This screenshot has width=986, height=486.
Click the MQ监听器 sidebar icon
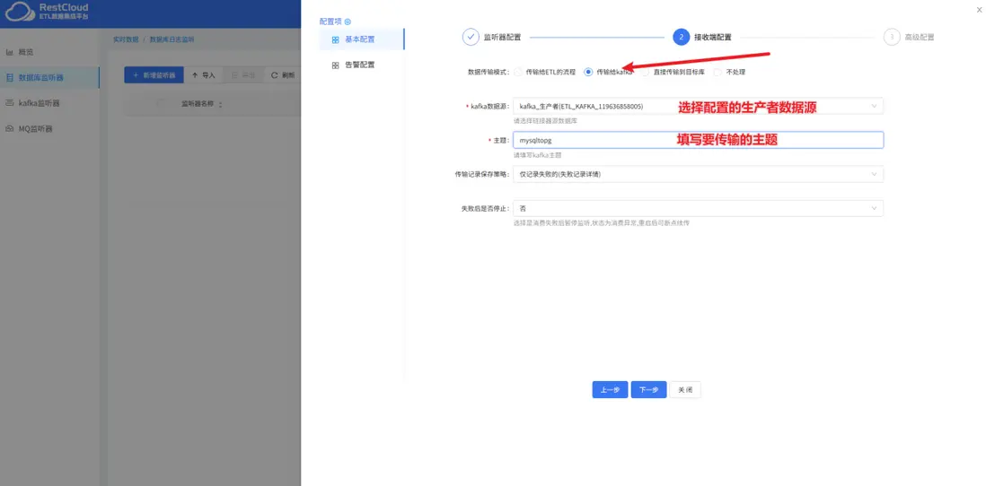point(10,129)
